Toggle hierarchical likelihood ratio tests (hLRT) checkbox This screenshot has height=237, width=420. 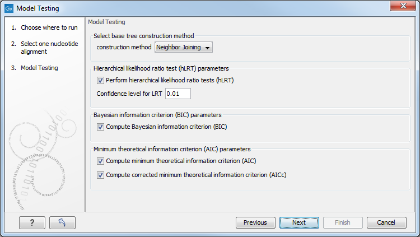[101, 80]
